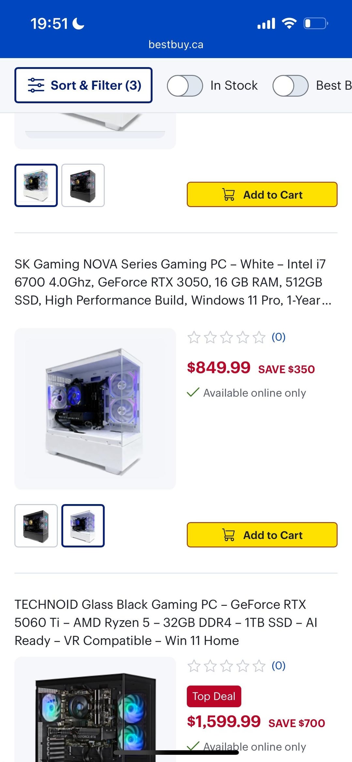
Task: Open Sort & Filter options
Action: (x=83, y=85)
